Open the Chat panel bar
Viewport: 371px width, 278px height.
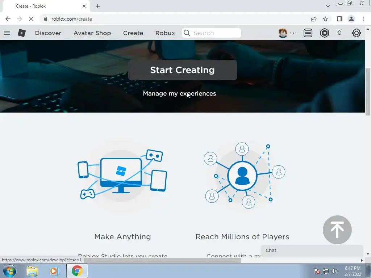[x=312, y=250]
